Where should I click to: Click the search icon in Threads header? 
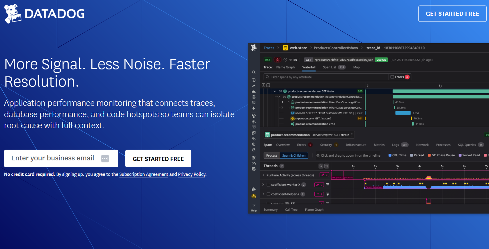[x=321, y=166]
